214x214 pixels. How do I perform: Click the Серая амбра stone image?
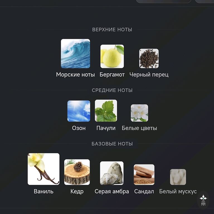[112, 173]
